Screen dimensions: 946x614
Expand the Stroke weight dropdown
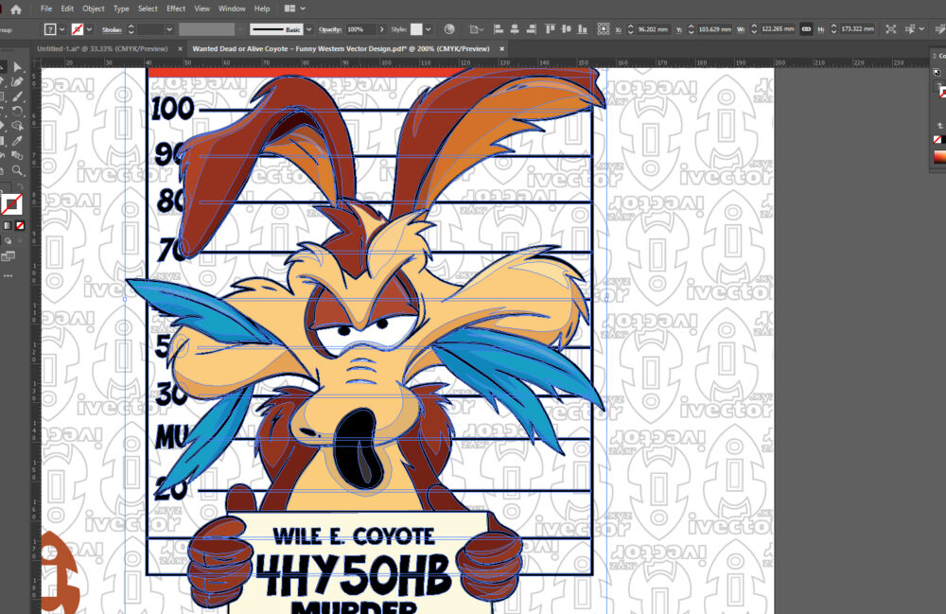(x=169, y=29)
